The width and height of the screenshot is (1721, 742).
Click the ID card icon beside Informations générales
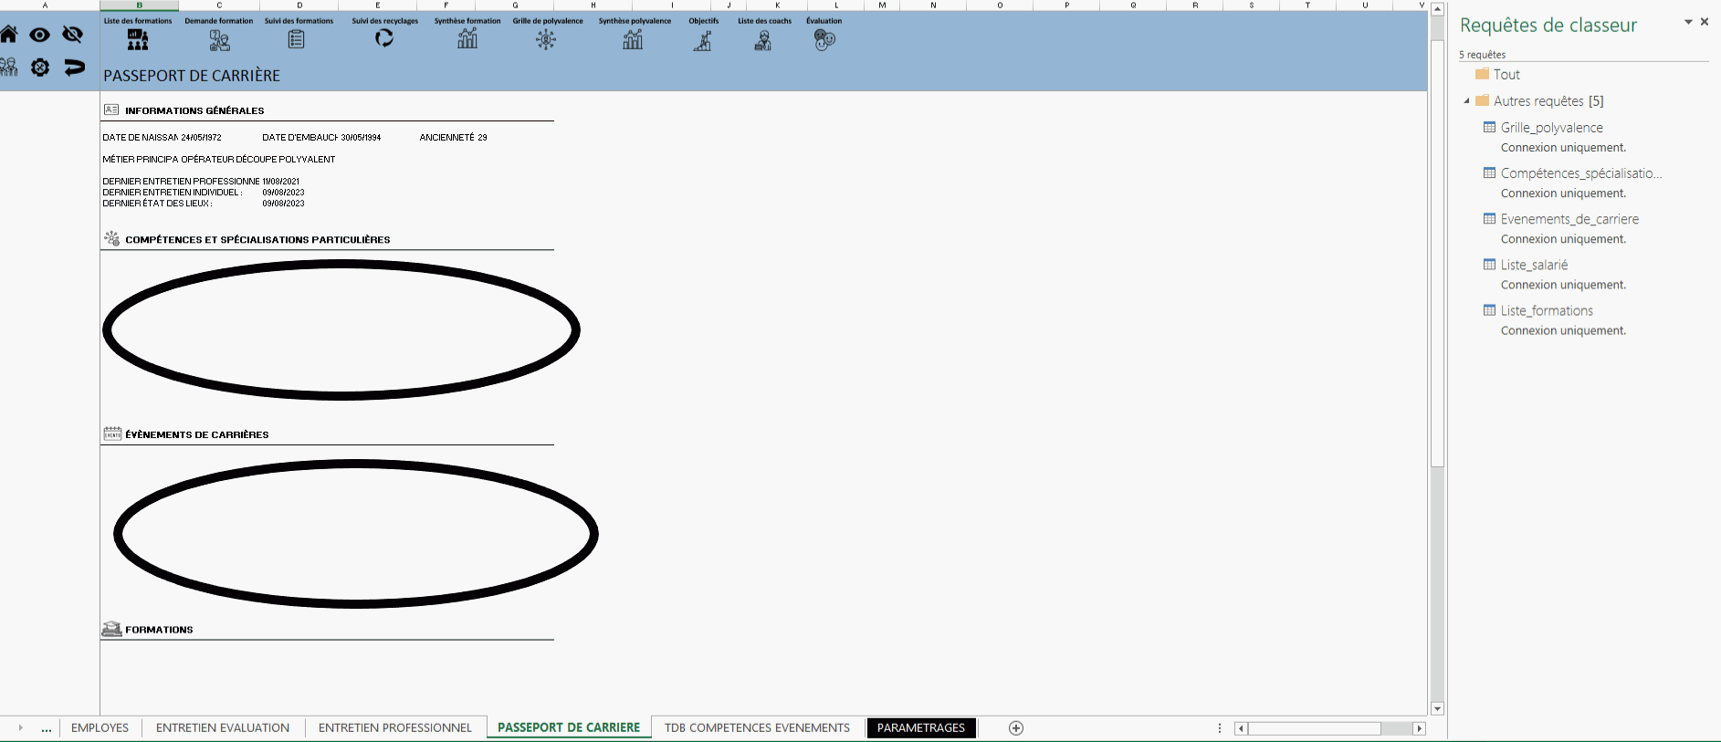tap(111, 110)
